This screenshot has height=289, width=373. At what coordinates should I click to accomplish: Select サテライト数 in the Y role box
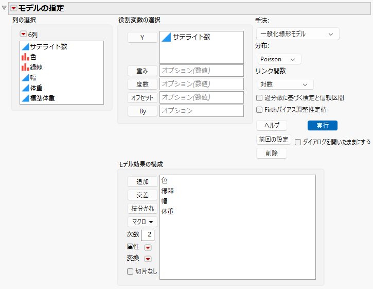click(x=191, y=37)
